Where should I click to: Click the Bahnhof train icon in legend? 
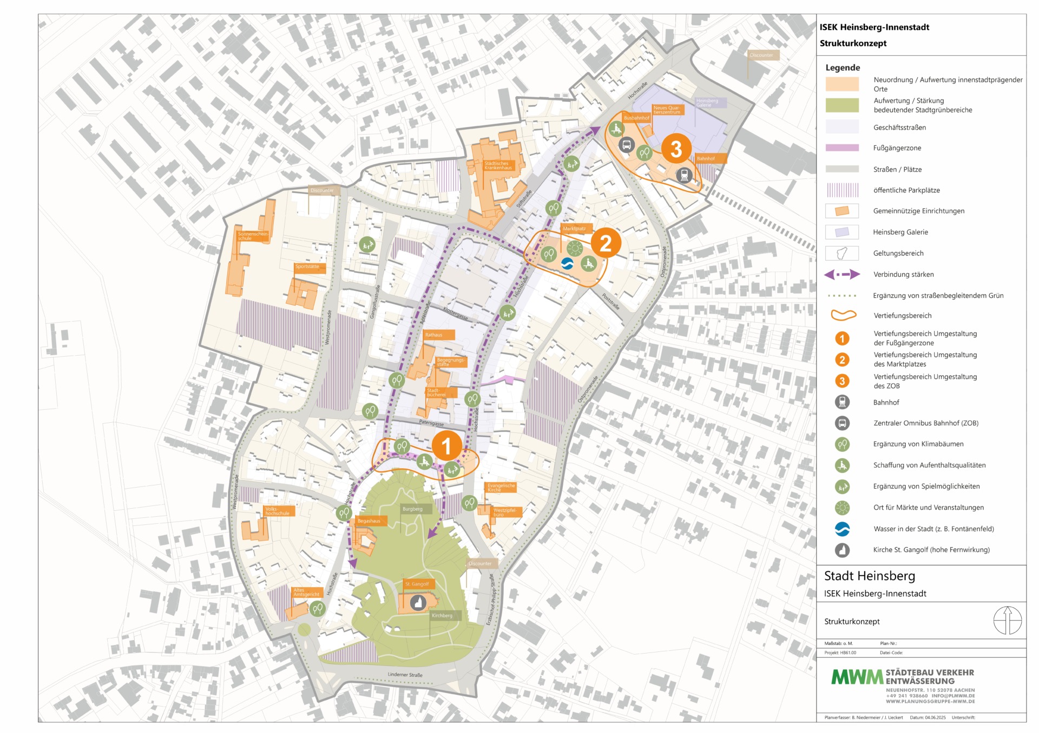[842, 402]
